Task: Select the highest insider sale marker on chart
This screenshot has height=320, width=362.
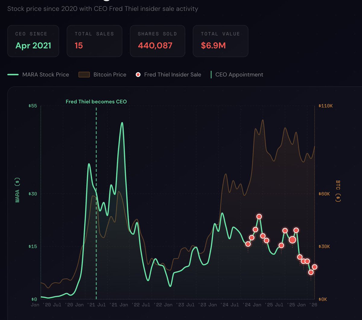Action: 259,216
